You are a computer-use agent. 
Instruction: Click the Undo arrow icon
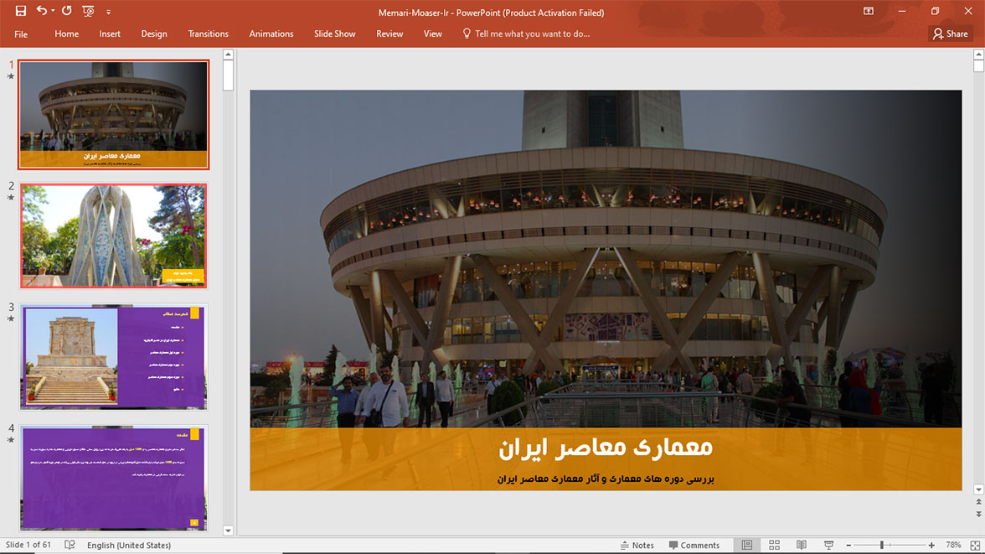tap(41, 12)
